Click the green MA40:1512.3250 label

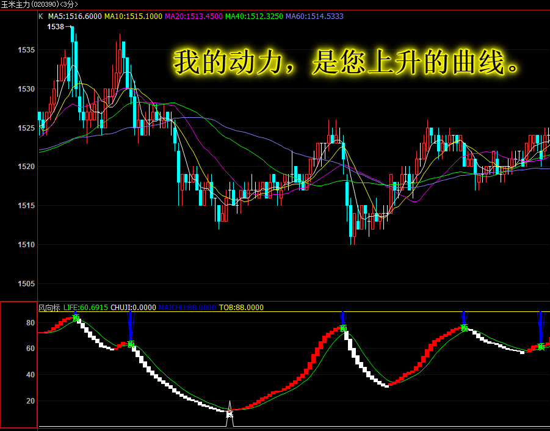pos(254,16)
